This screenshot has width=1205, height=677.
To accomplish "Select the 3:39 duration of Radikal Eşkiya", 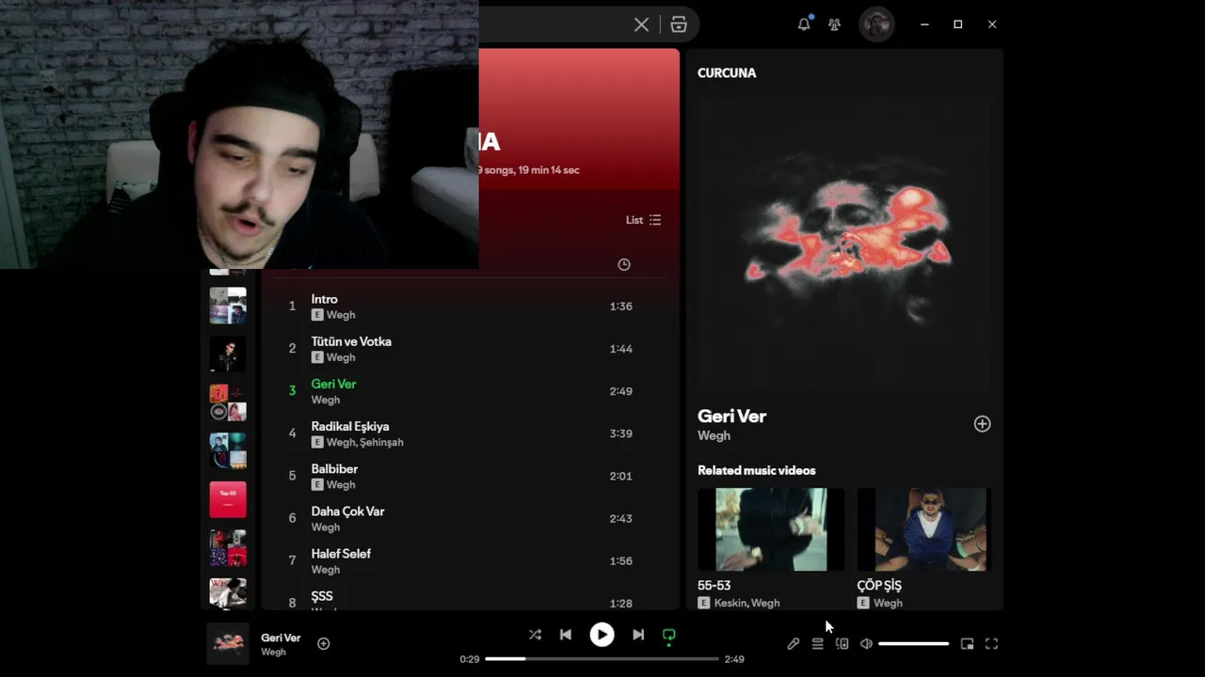I will point(620,433).
